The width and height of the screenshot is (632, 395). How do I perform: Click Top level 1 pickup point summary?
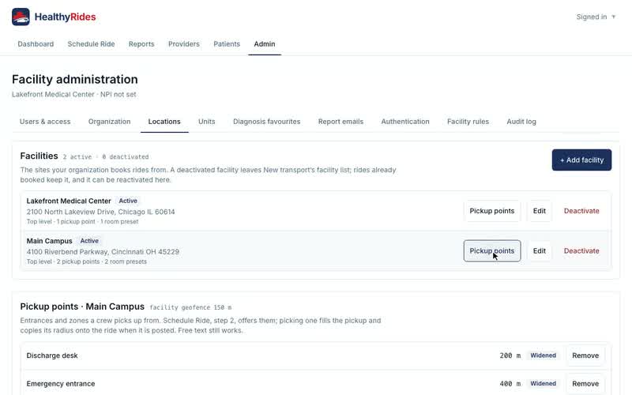pyautogui.click(x=82, y=222)
